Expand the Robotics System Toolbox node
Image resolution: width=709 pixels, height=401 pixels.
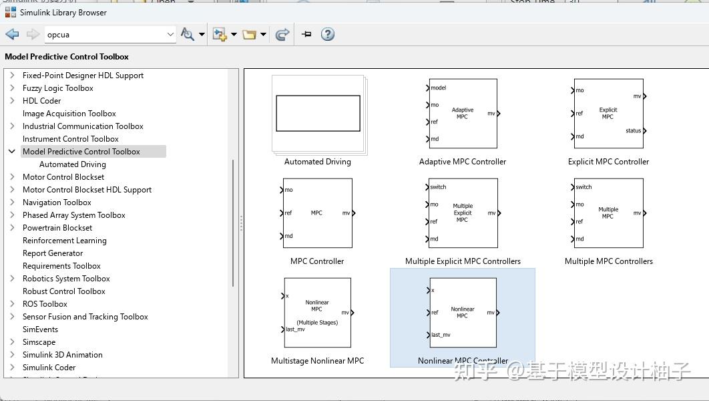[11, 278]
